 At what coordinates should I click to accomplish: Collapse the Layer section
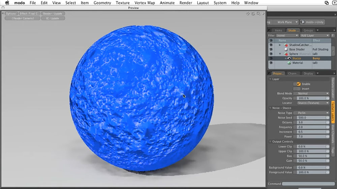coord(270,79)
